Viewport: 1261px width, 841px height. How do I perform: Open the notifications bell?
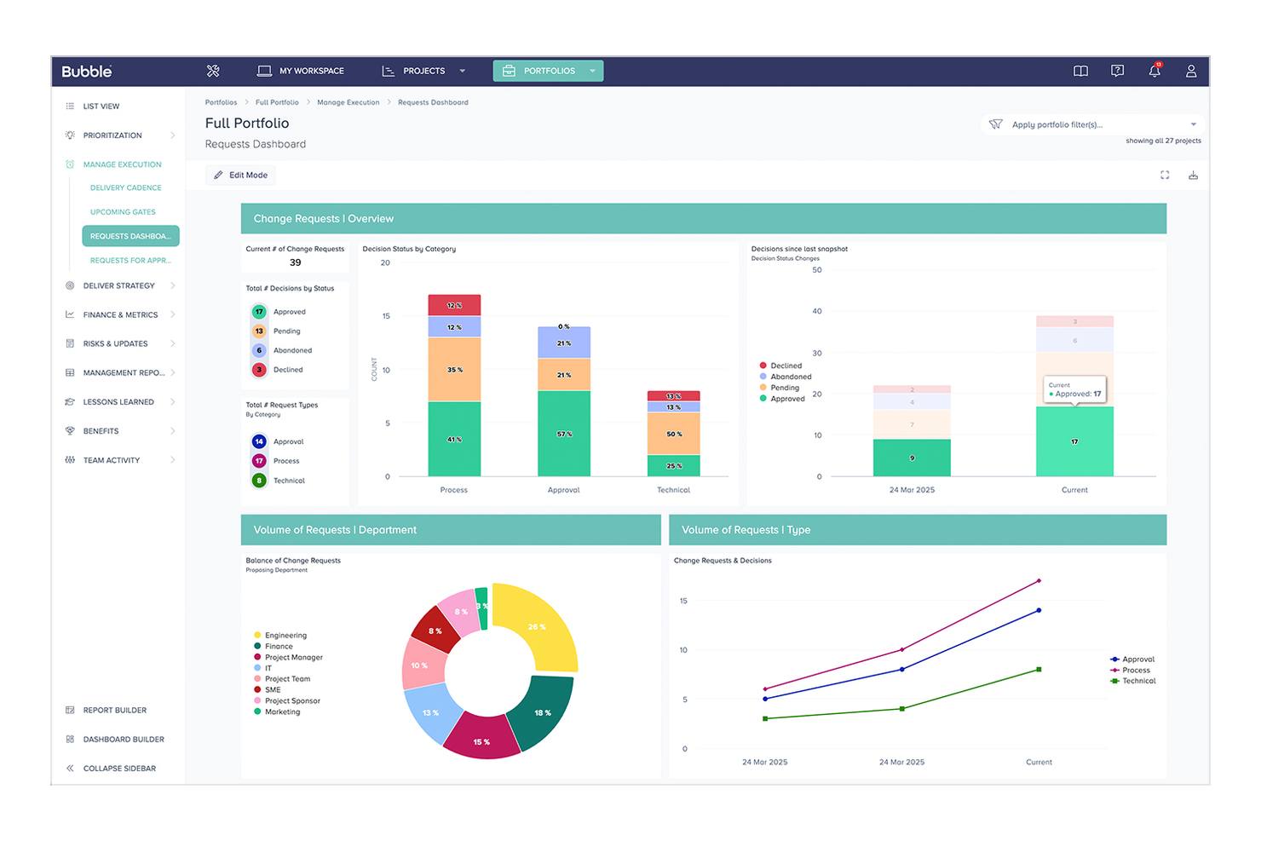click(x=1154, y=71)
